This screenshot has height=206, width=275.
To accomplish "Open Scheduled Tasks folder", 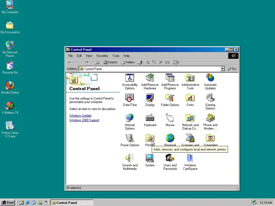I will click(x=210, y=138).
